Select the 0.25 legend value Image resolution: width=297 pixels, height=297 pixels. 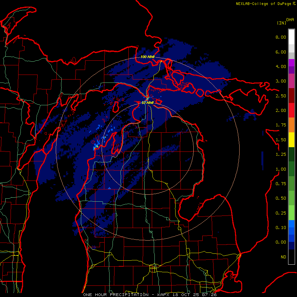click(281, 213)
